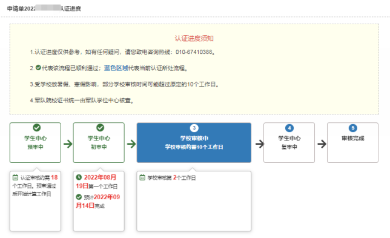Click the 2022年09月14日 expected completion date
Viewport: 390px width, 238px height.
point(98,201)
